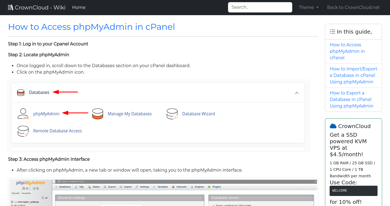Click the Manage My Databases orange database icon
Viewport: 390px width, 206px height.
(x=97, y=114)
